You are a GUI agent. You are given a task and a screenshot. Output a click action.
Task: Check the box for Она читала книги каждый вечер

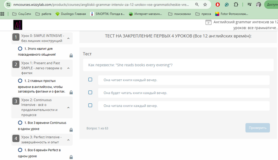coord(90,105)
